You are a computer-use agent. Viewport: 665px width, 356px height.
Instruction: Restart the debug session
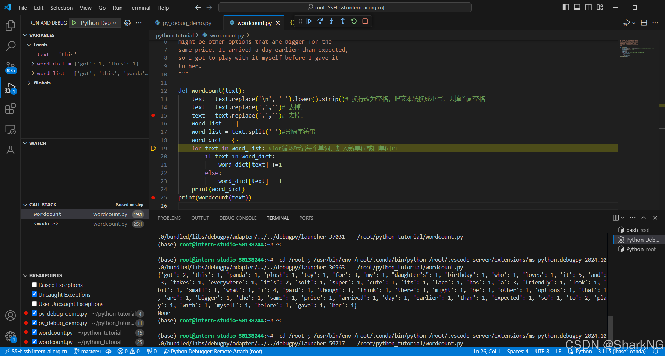pos(354,21)
